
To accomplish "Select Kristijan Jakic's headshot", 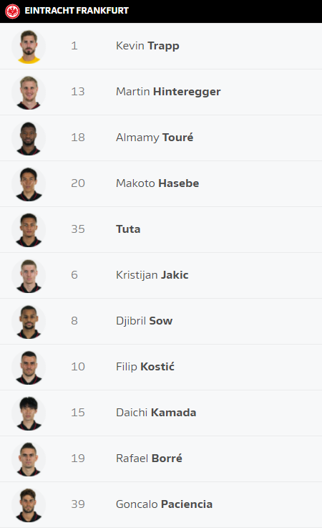I will (29, 275).
